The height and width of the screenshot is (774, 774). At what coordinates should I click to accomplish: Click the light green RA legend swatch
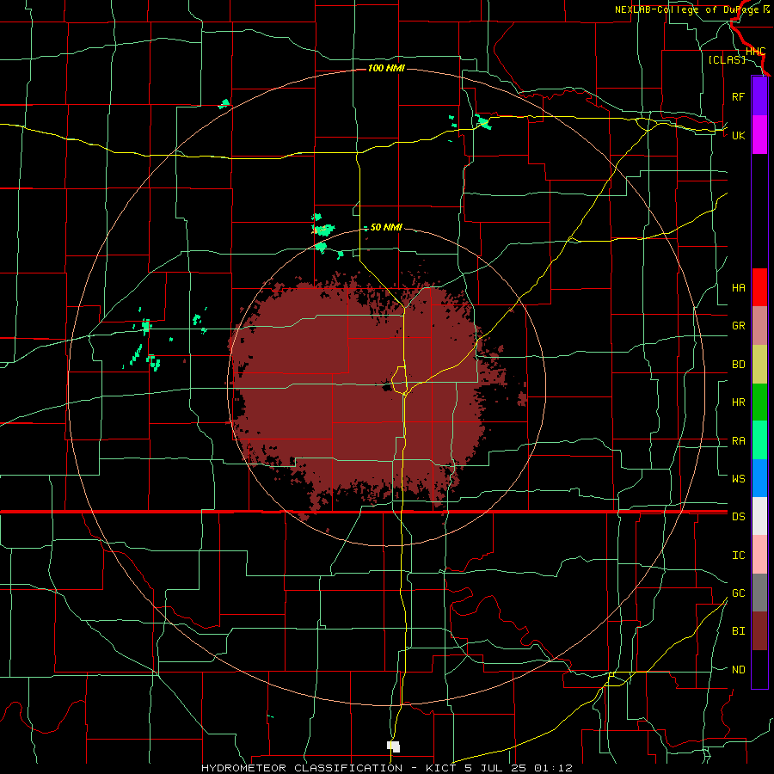point(759,440)
